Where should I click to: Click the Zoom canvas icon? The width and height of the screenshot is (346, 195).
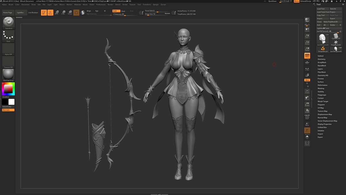point(307,36)
